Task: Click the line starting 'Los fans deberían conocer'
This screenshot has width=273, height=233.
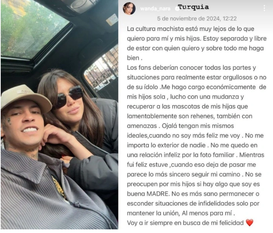Action: 191,68
